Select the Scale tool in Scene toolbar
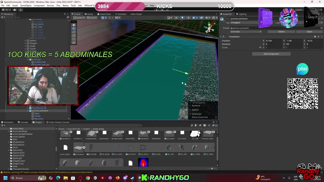 [x=74, y=35]
